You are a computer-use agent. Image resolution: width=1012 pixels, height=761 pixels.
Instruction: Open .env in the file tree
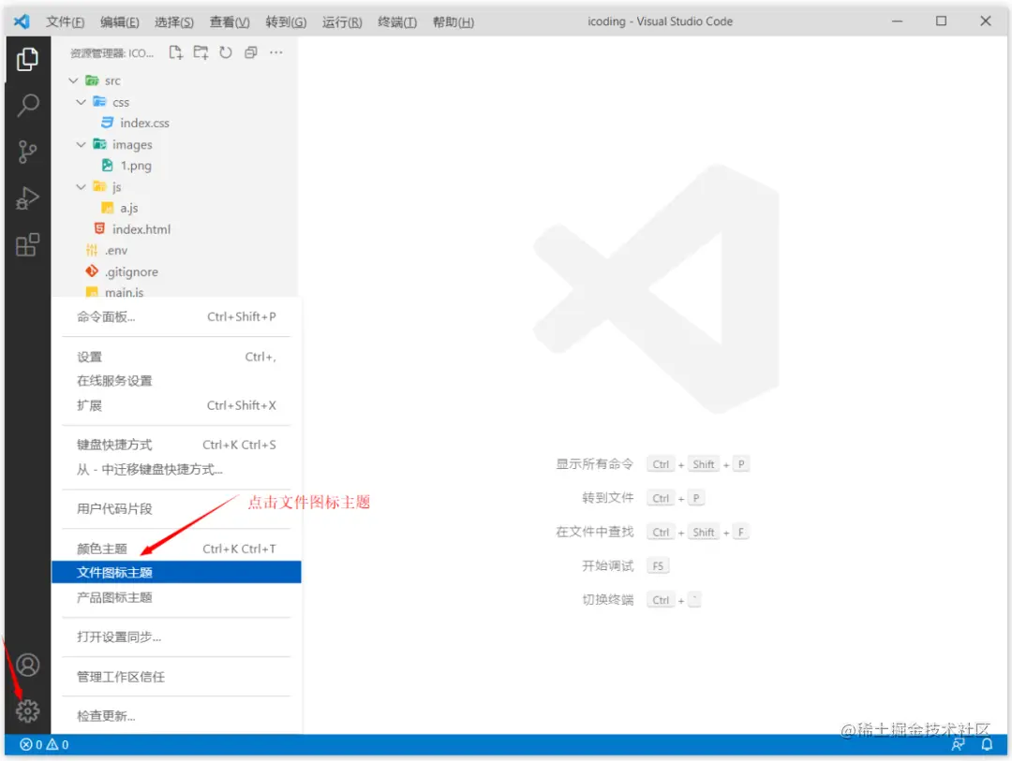[x=116, y=250]
